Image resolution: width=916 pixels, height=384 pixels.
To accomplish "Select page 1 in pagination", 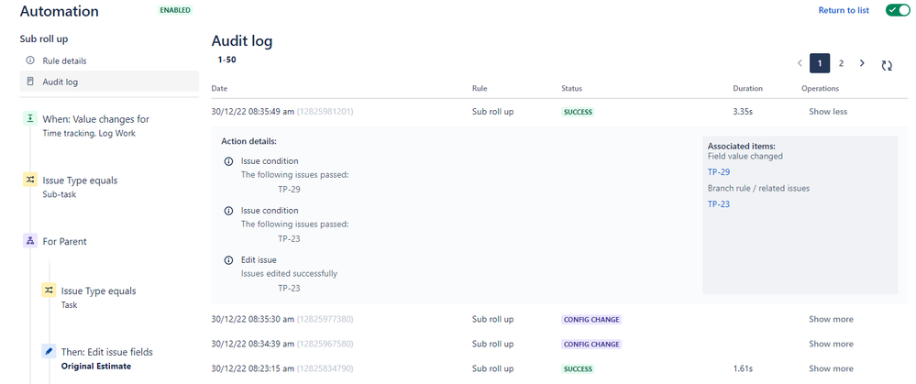I will click(820, 63).
